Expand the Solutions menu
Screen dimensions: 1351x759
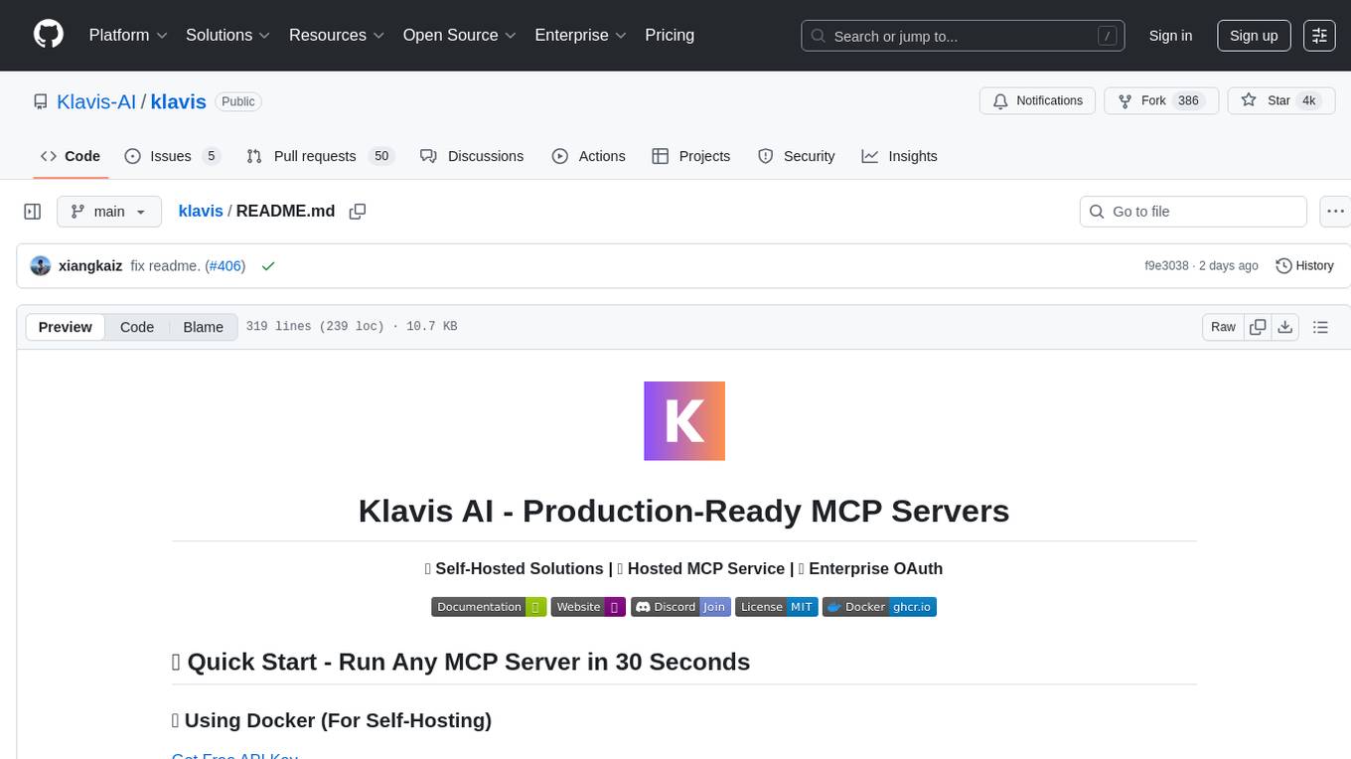[x=228, y=35]
